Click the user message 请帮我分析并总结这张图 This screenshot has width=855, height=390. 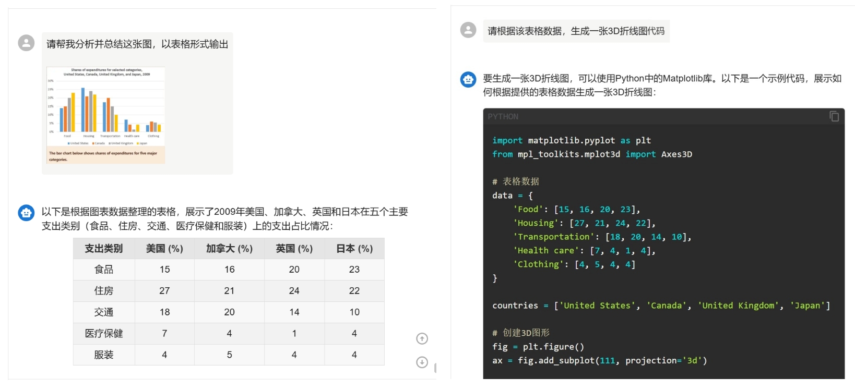point(137,44)
